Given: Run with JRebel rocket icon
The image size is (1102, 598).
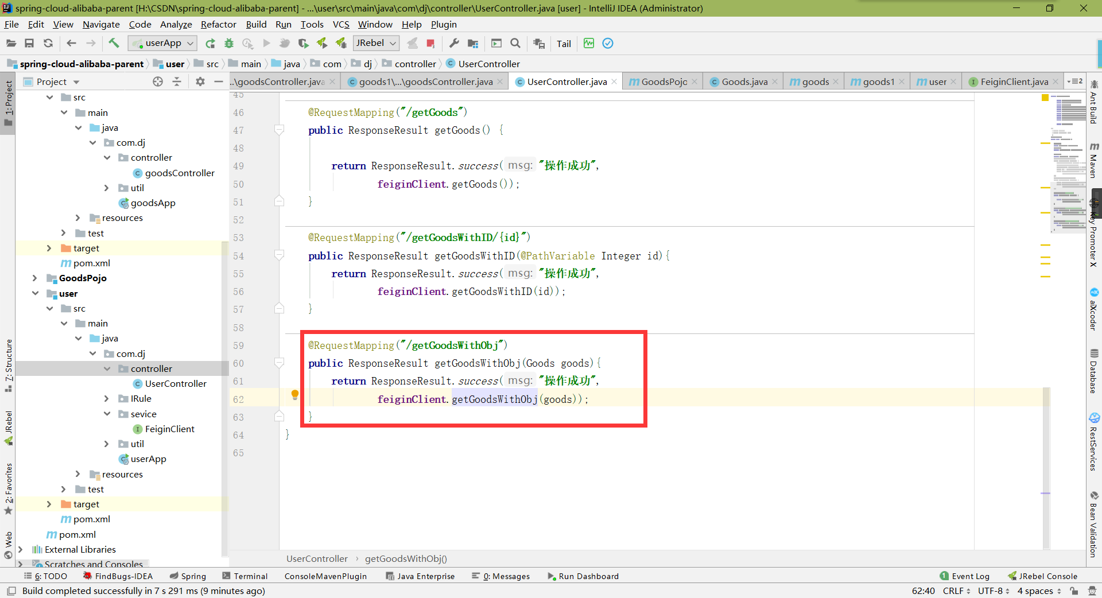Looking at the screenshot, I should (322, 43).
